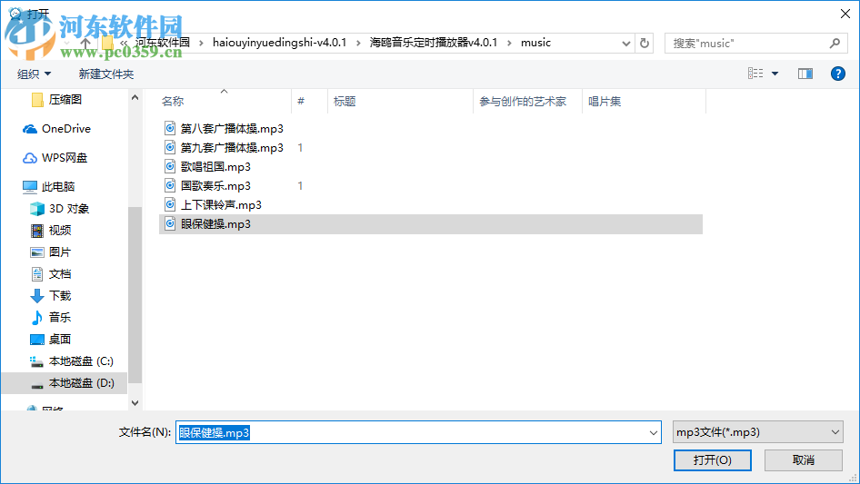Navigate to 海鸥音乐定时播放器v4.0.1 breadcrumb
Image resolution: width=860 pixels, height=484 pixels.
tap(434, 43)
